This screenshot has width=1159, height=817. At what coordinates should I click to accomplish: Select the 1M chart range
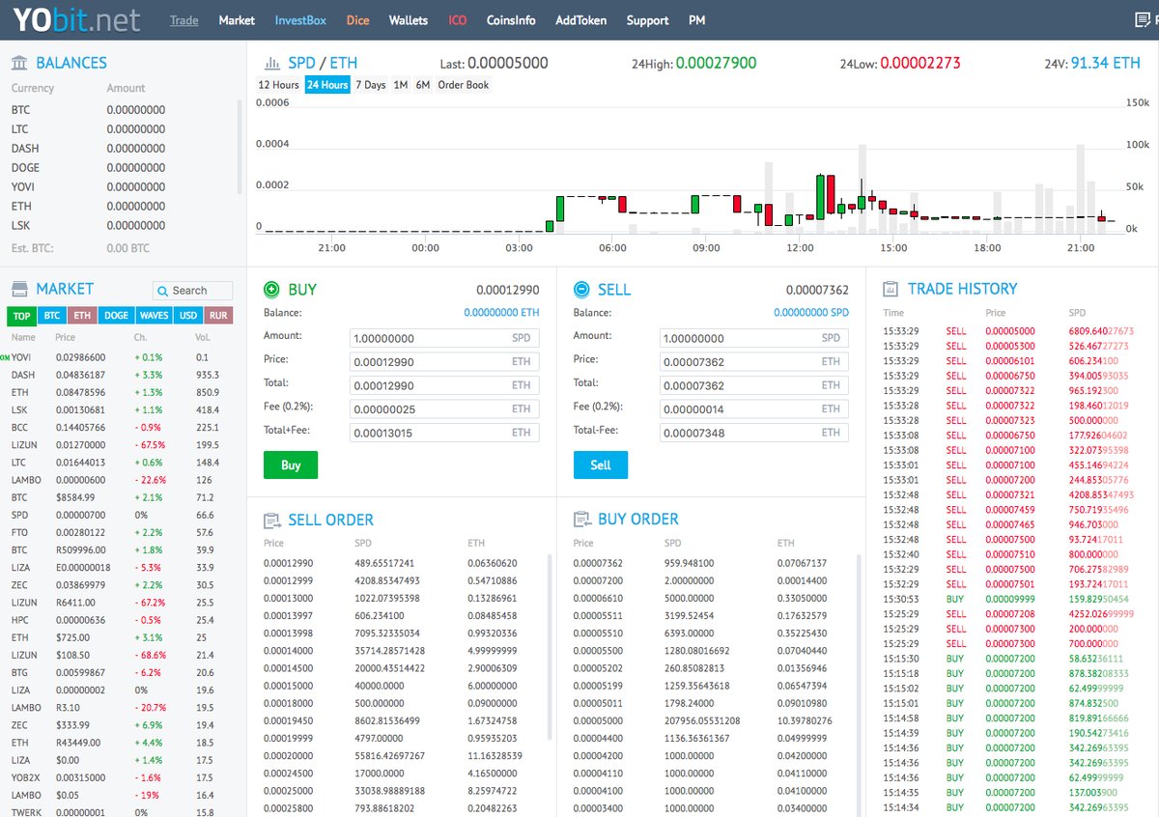pos(401,85)
